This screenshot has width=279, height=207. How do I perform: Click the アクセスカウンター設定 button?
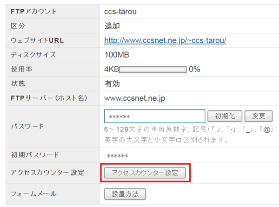(145, 173)
